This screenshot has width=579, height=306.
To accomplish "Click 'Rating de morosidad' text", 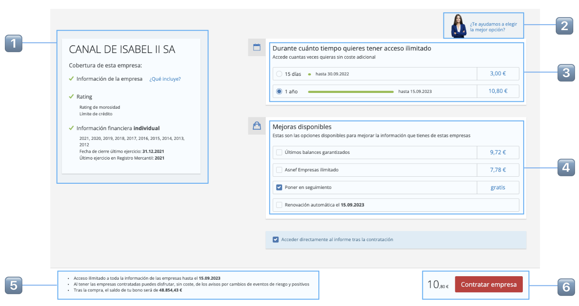I will (100, 107).
